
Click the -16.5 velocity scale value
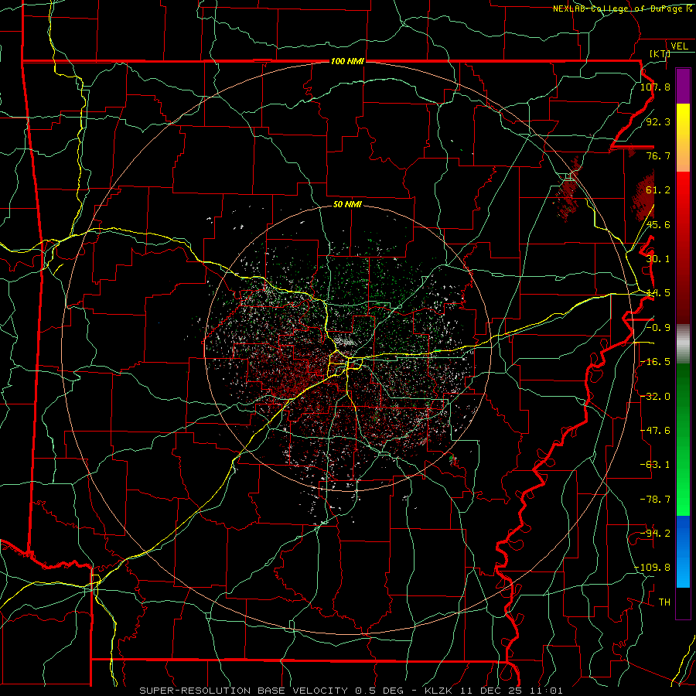pyautogui.click(x=655, y=362)
